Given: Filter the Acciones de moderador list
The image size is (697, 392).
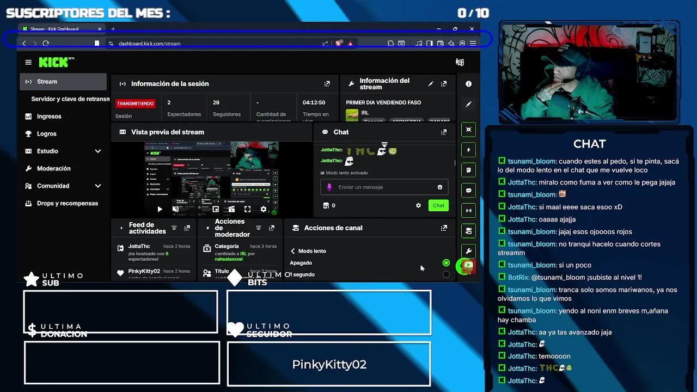Looking at the screenshot, I should (x=259, y=228).
